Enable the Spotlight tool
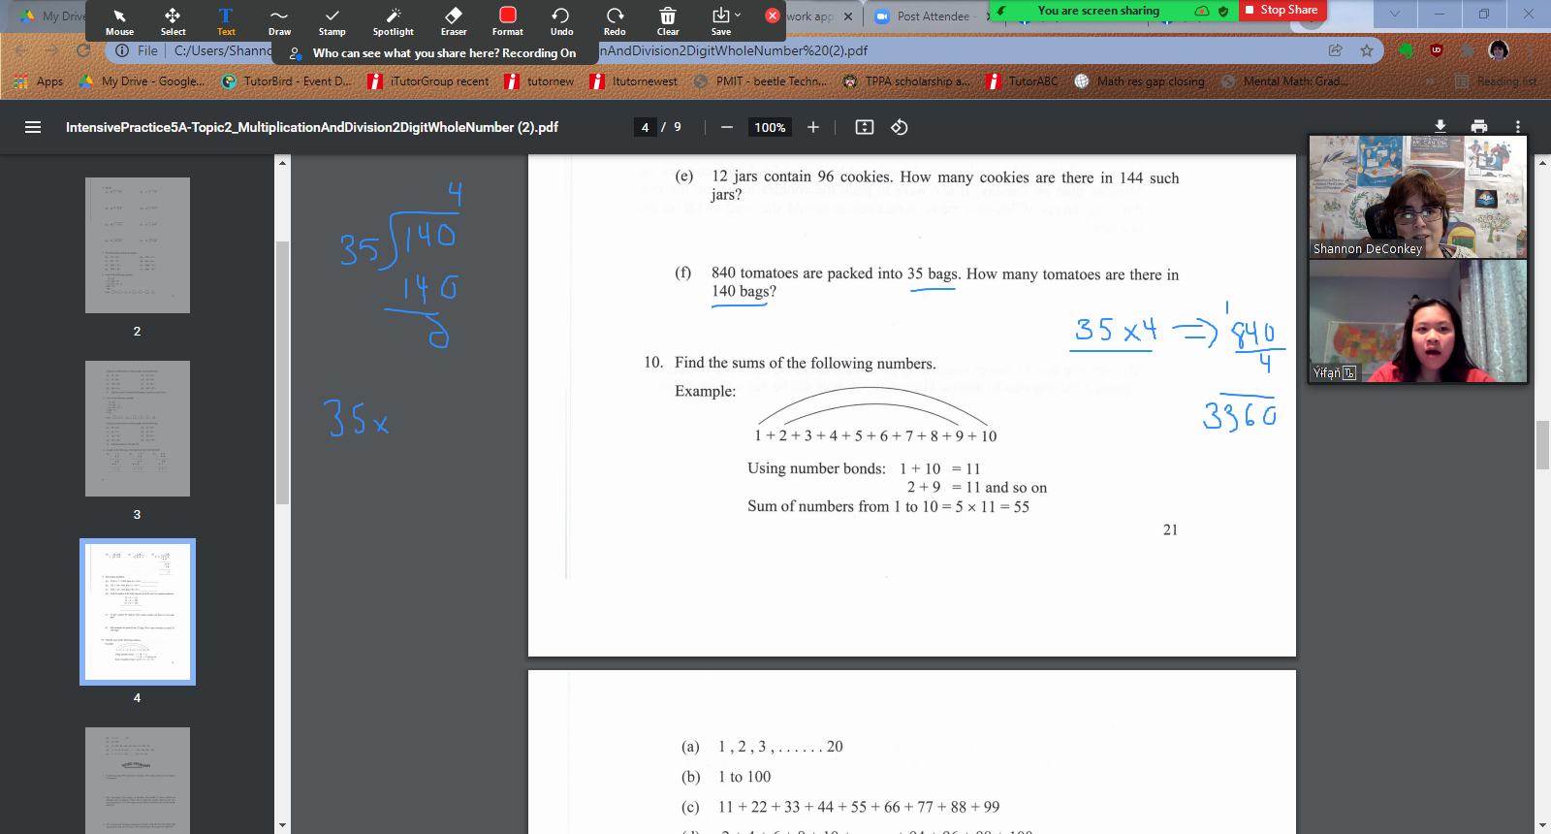Screen dimensions: 1551x834 [394, 21]
